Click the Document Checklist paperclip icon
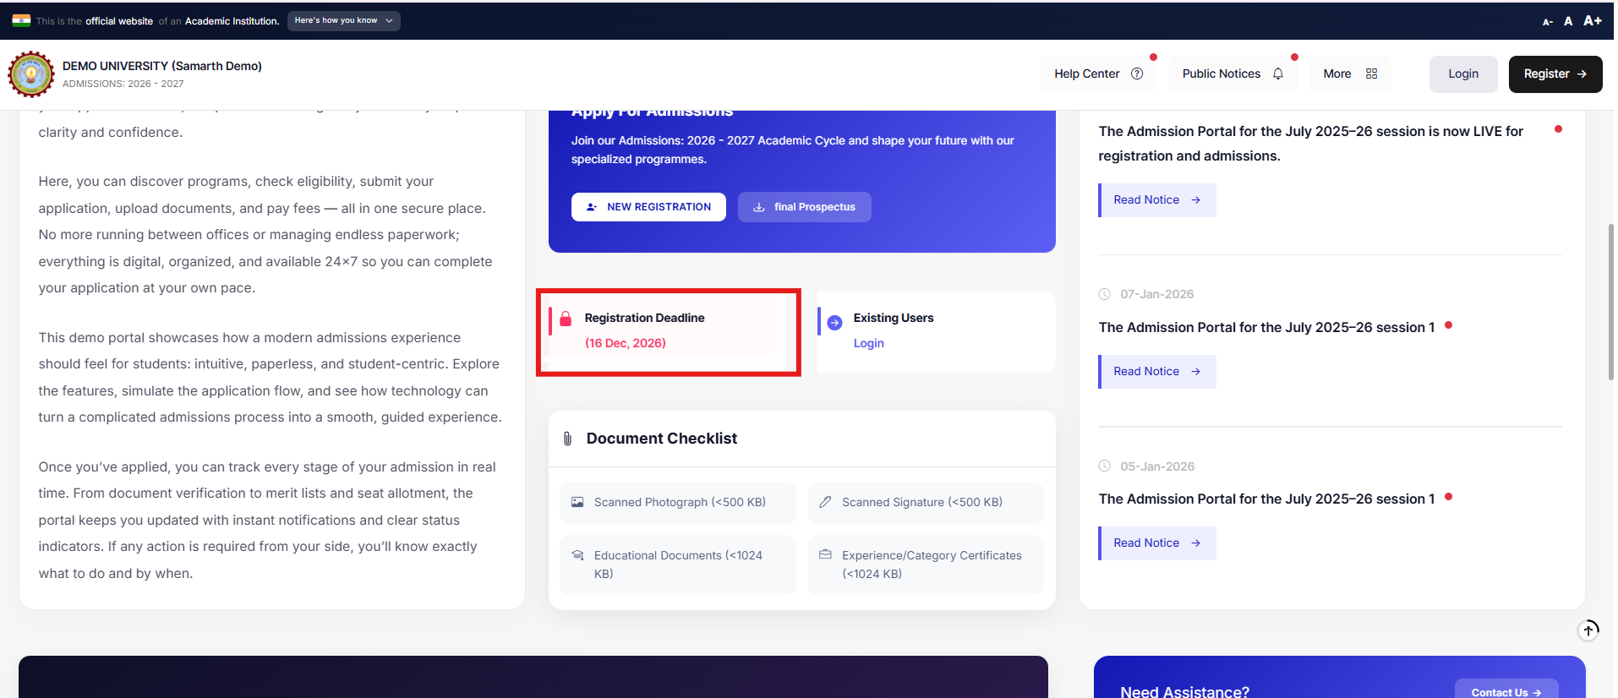Viewport: 1618px width, 698px height. [x=567, y=439]
